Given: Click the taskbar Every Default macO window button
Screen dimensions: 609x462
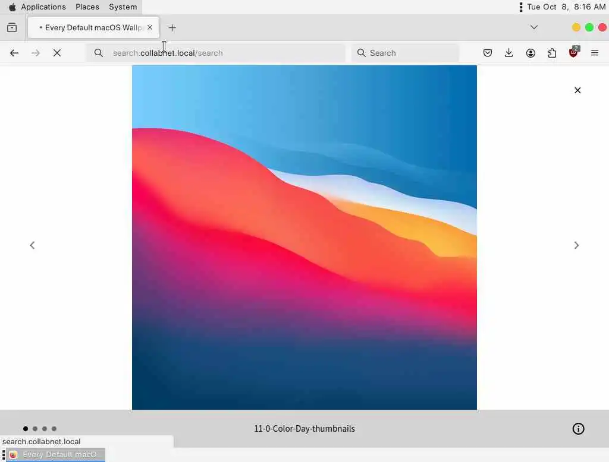Looking at the screenshot, I should click(55, 455).
